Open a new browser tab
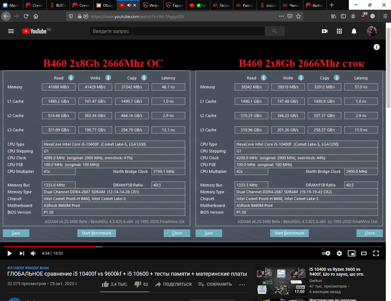This screenshot has height=301, width=391. [332, 5]
